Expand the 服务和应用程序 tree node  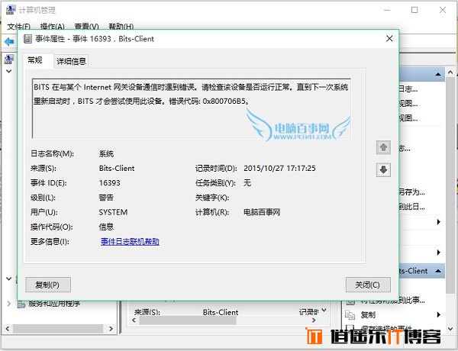point(8,302)
